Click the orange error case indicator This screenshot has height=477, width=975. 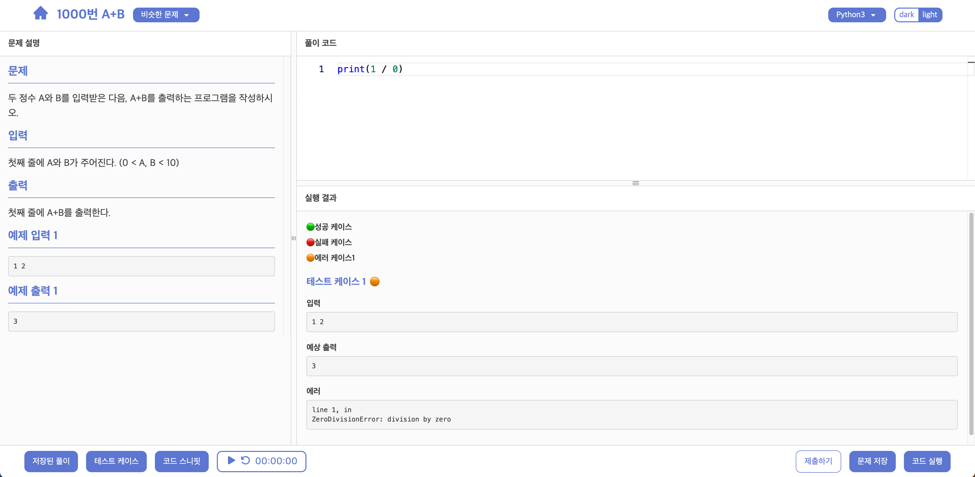pos(310,258)
